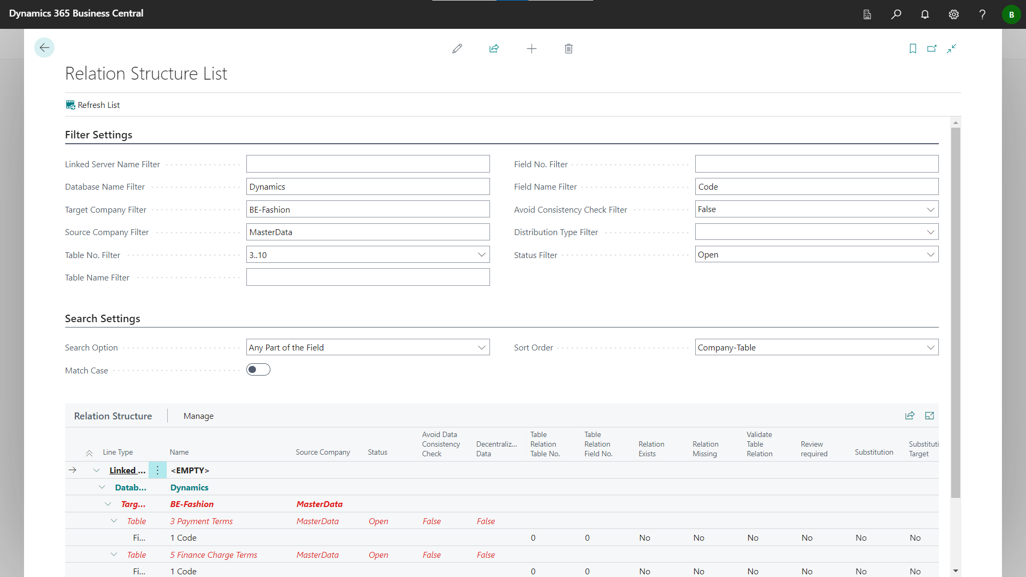The width and height of the screenshot is (1026, 577).
Task: Open the company information building icon
Action: [x=867, y=14]
